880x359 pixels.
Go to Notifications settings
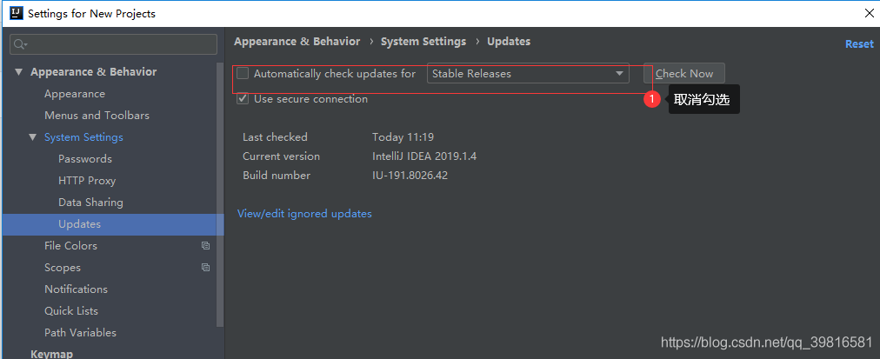(x=76, y=289)
